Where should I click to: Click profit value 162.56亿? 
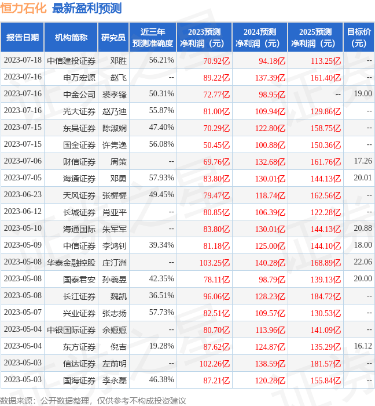click(326, 195)
